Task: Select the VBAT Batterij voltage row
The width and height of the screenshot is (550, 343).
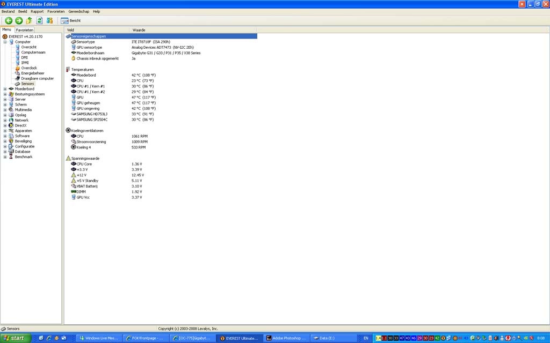Action: click(161, 186)
